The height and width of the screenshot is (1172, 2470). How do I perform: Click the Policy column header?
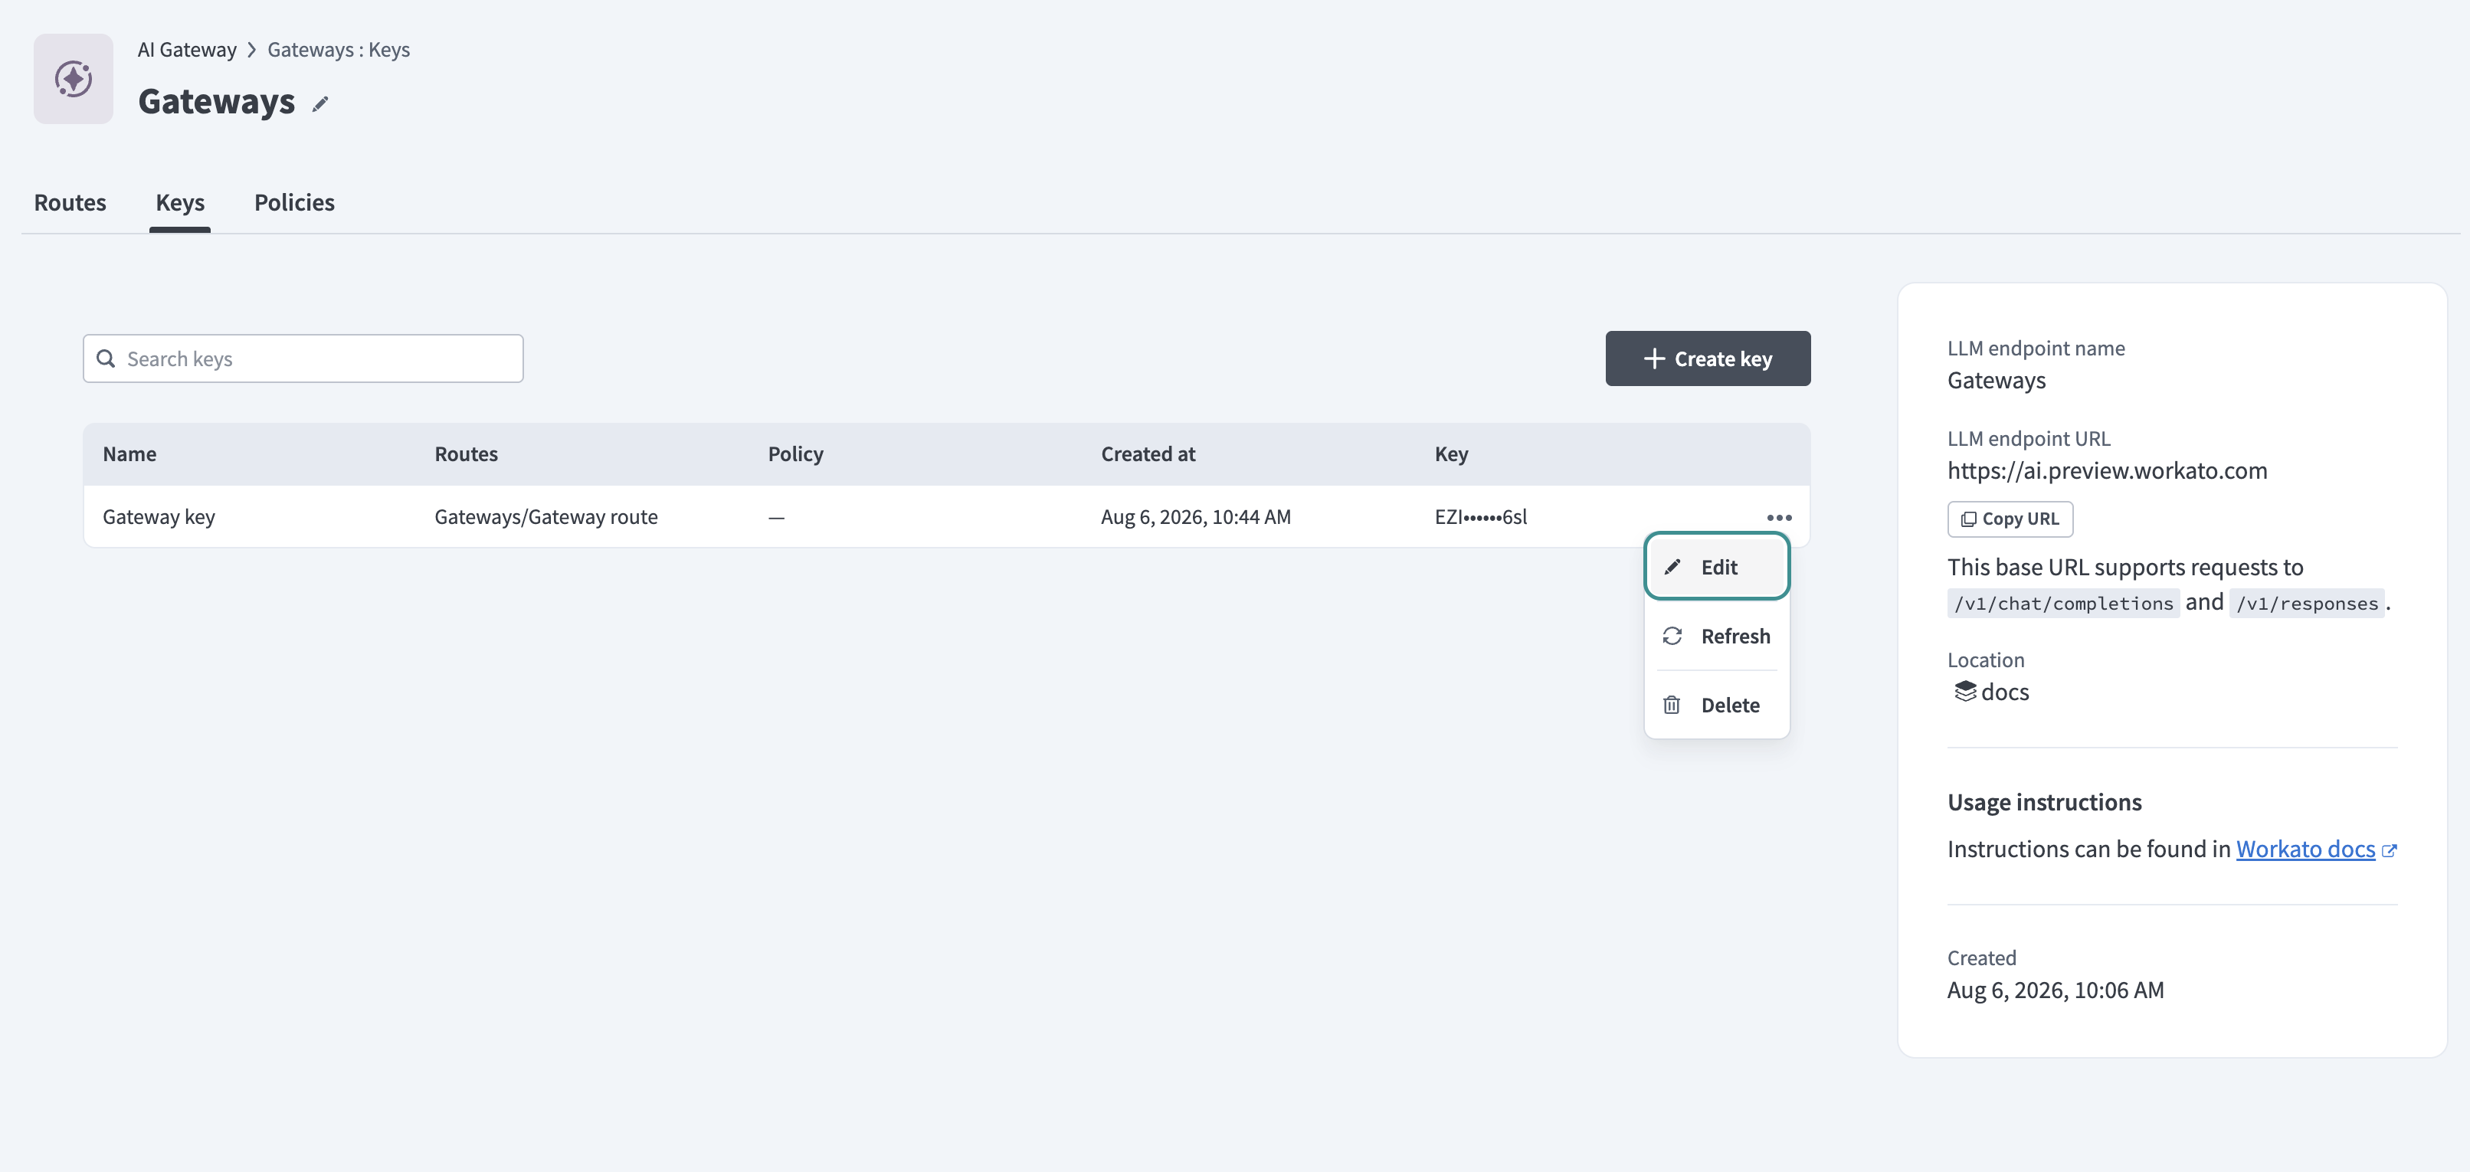[795, 453]
